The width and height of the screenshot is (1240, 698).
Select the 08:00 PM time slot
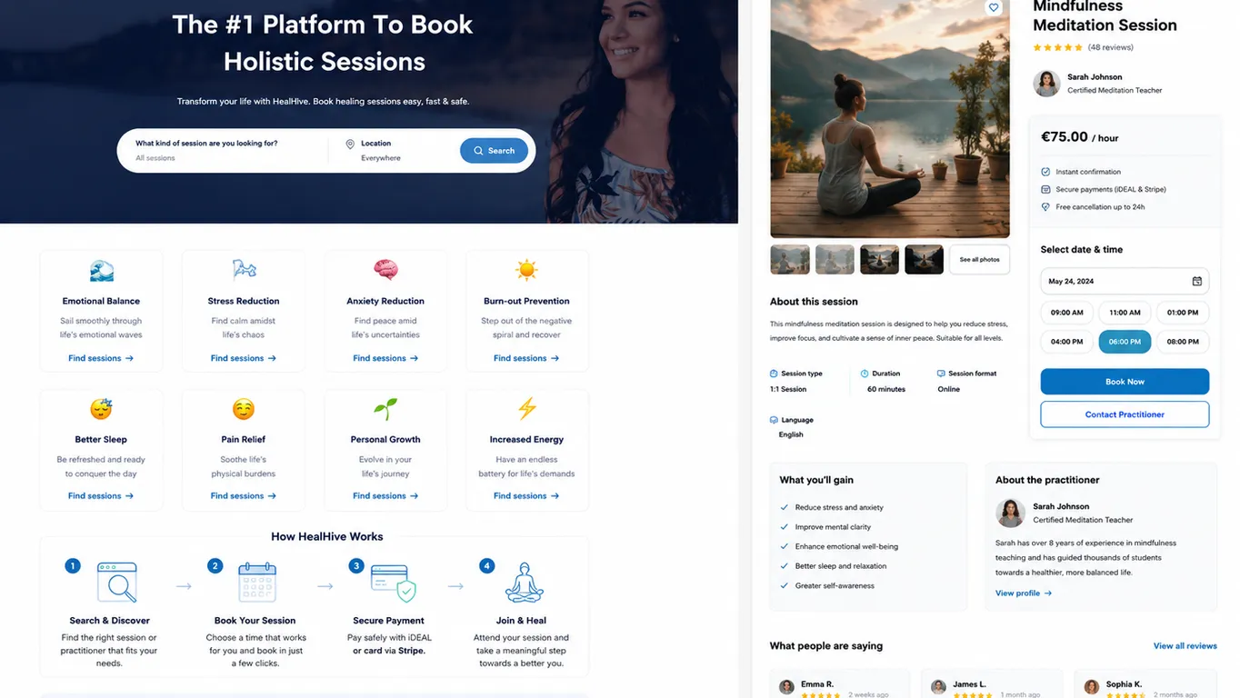[x=1183, y=342]
